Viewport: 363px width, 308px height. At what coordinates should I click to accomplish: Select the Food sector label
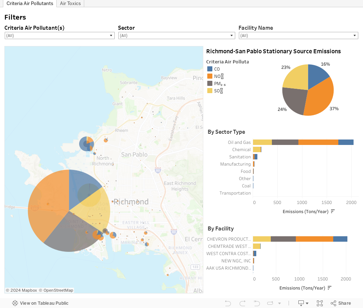pyautogui.click(x=246, y=171)
